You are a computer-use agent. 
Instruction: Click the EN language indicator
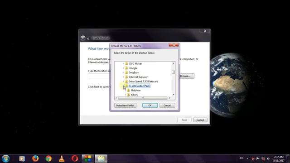click(x=242, y=158)
